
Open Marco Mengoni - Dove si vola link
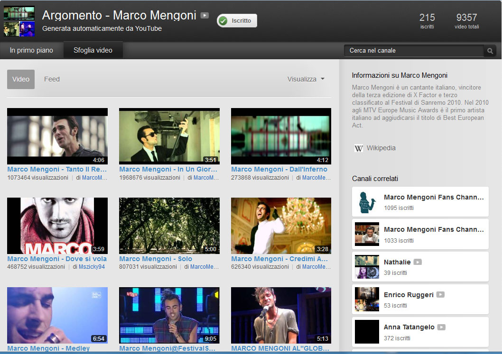[57, 259]
